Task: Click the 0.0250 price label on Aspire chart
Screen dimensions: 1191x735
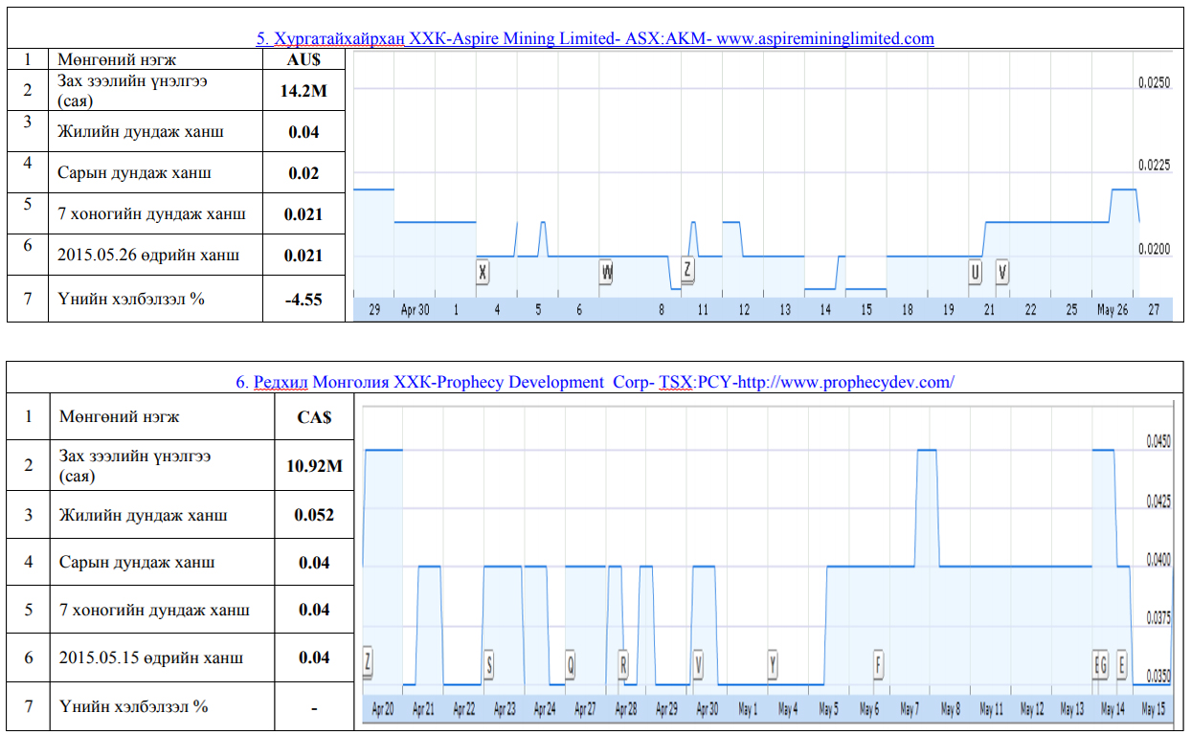Action: (x=1154, y=84)
